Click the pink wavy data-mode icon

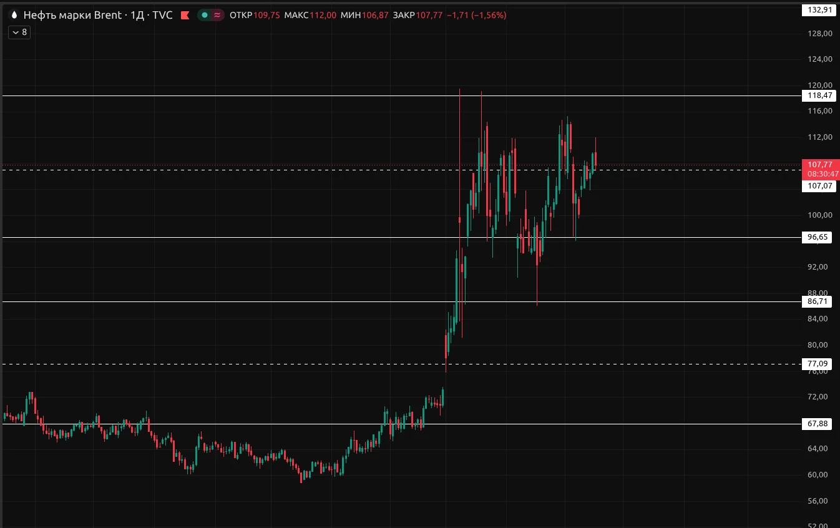tap(217, 15)
